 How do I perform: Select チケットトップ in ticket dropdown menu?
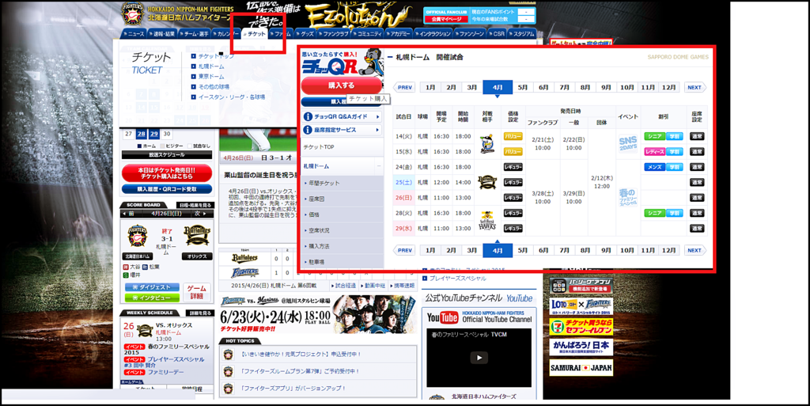[216, 56]
